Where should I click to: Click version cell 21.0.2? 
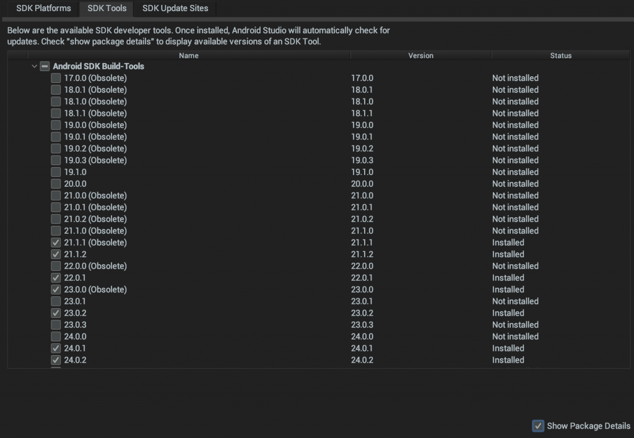(362, 219)
